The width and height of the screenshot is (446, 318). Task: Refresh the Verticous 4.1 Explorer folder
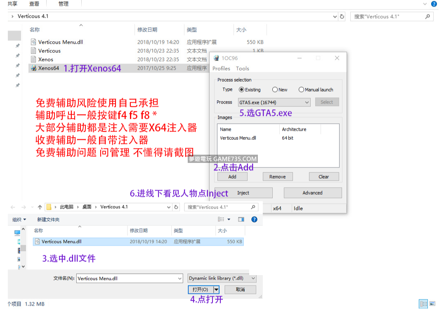(x=342, y=16)
